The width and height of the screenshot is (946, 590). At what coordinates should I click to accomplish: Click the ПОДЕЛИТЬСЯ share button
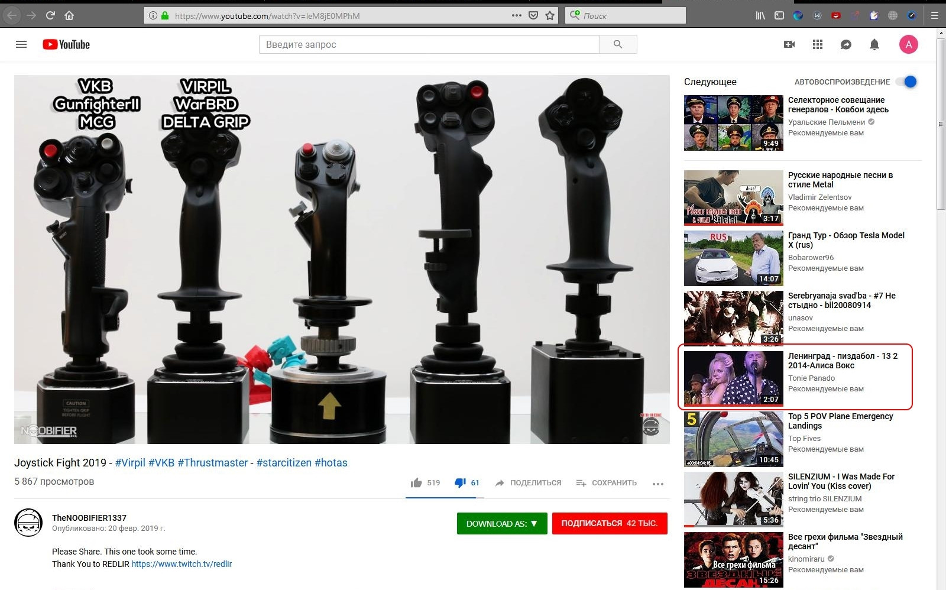pyautogui.click(x=528, y=482)
